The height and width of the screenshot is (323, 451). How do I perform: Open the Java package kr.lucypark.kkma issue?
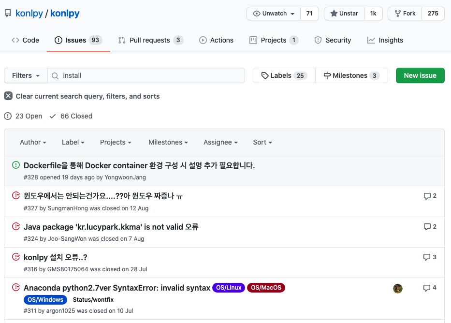[x=111, y=227]
